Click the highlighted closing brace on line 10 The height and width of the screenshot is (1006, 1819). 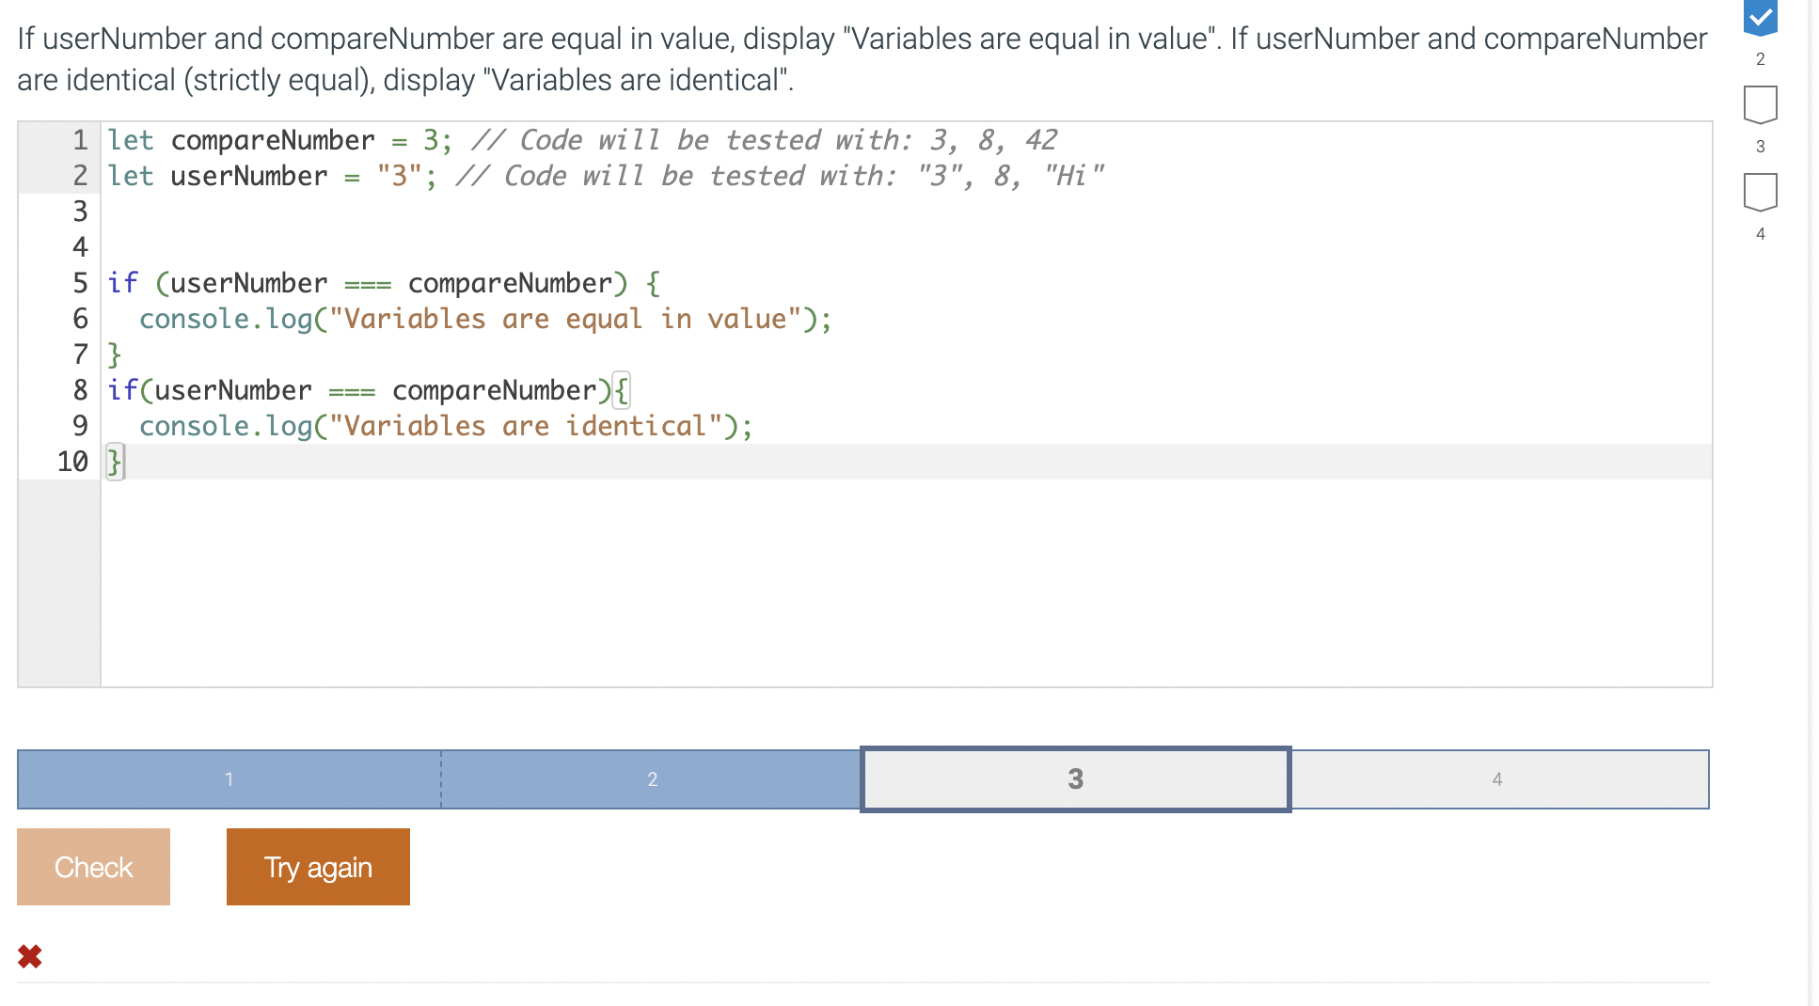click(114, 461)
